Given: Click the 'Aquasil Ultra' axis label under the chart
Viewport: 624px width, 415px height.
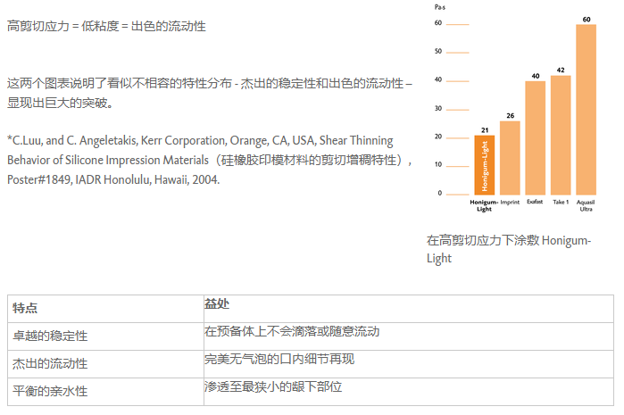Looking at the screenshot, I should (586, 205).
